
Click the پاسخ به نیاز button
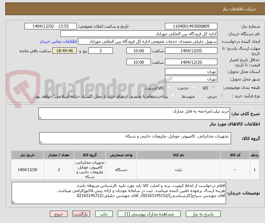pyautogui.click(x=203, y=214)
